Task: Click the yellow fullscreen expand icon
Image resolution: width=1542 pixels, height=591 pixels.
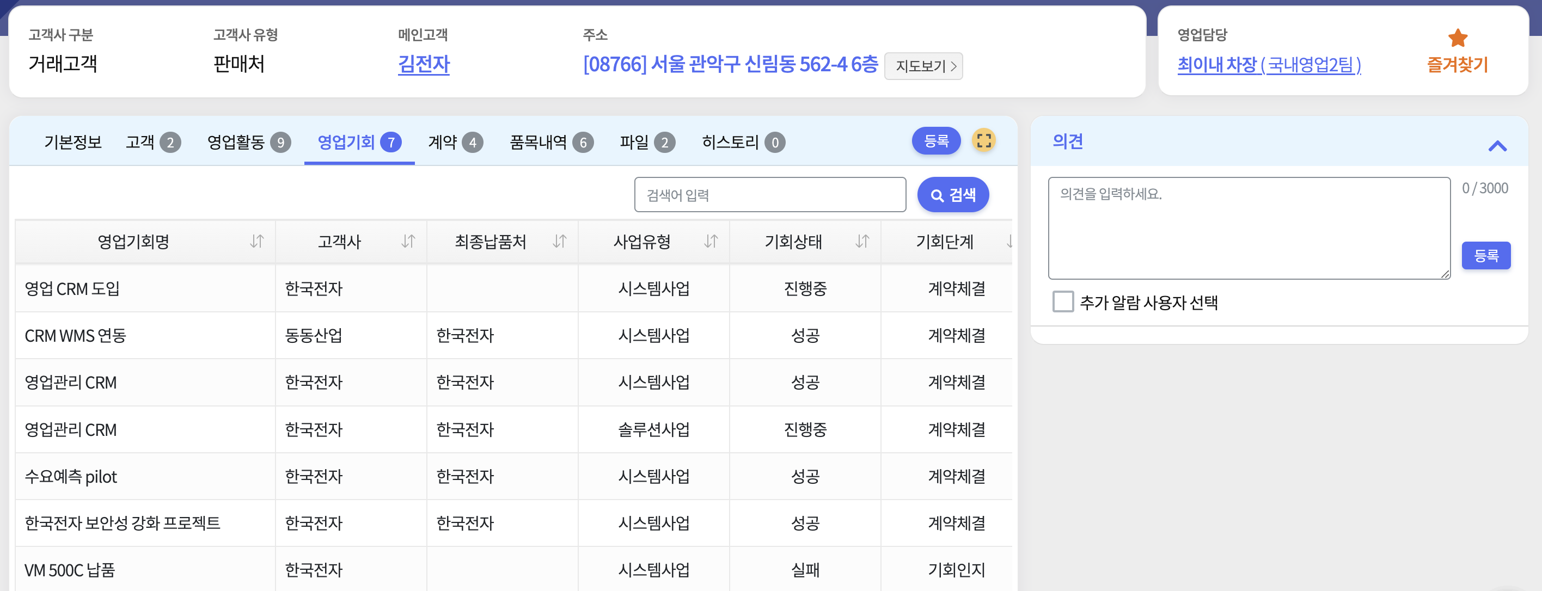Action: click(x=983, y=141)
